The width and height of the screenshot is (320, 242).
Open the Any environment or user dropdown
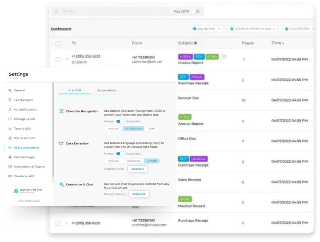(252, 29)
